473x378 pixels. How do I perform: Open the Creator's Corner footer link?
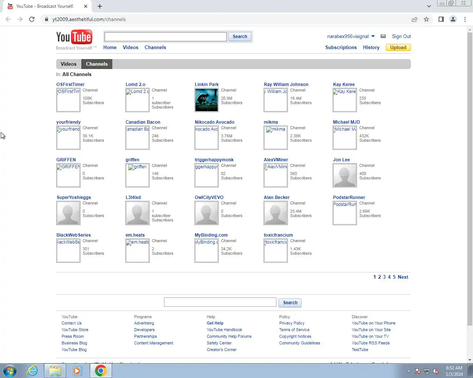click(x=222, y=350)
